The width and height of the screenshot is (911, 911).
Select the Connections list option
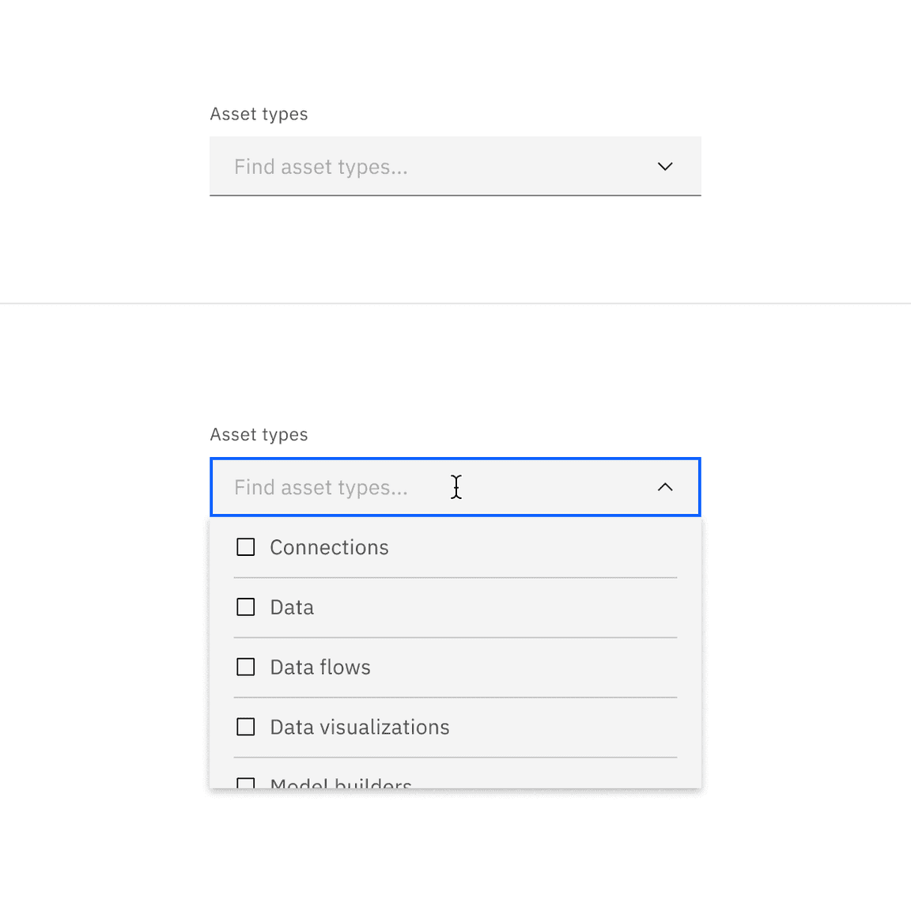tap(329, 546)
